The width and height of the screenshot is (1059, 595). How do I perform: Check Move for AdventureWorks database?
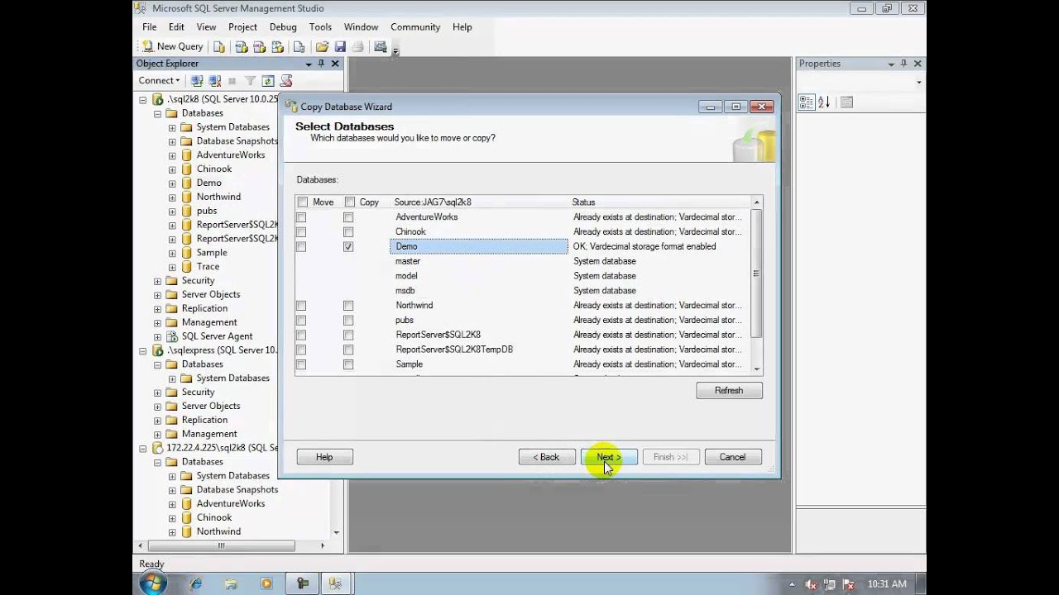click(301, 217)
